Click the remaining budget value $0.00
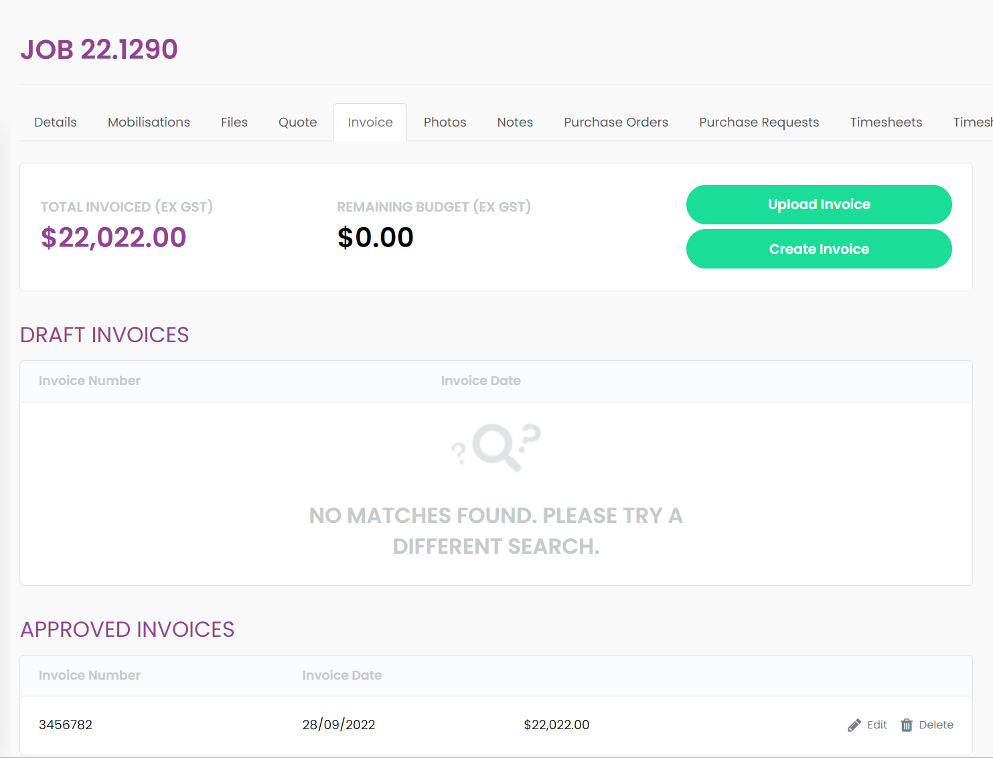Image resolution: width=993 pixels, height=758 pixels. tap(376, 238)
